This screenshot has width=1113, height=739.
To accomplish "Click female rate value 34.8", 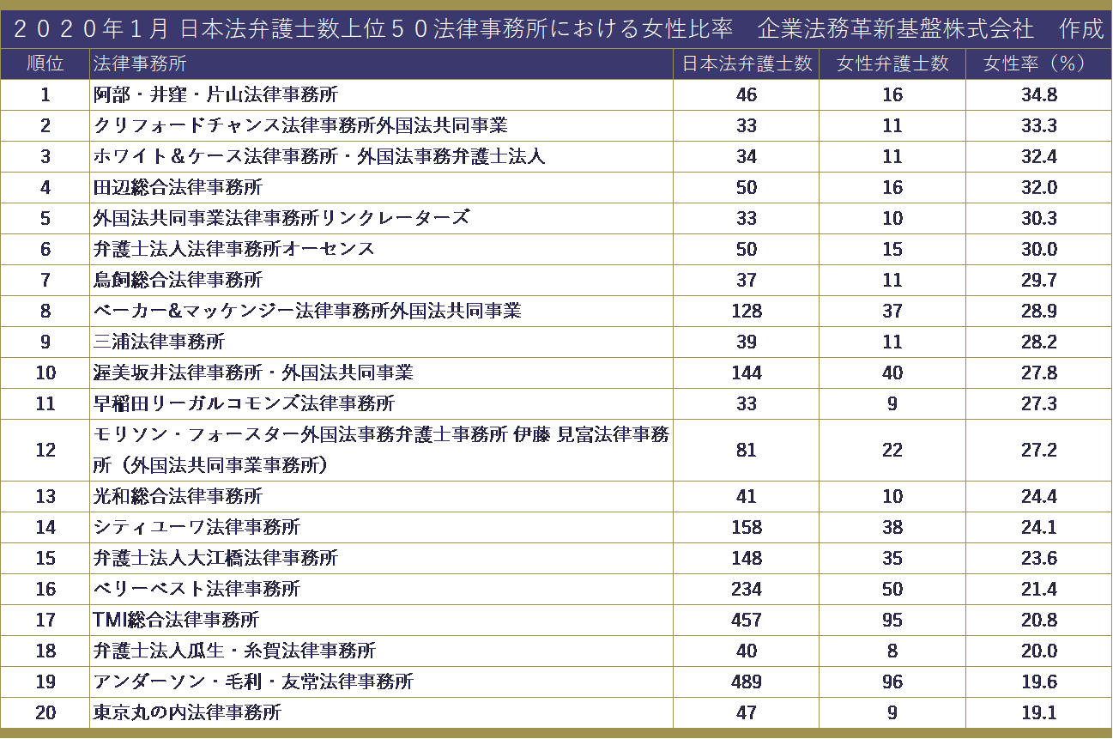I will (1039, 95).
